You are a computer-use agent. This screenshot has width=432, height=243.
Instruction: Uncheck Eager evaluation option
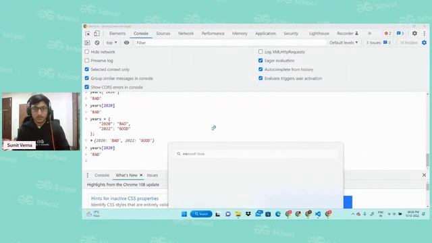coord(261,61)
